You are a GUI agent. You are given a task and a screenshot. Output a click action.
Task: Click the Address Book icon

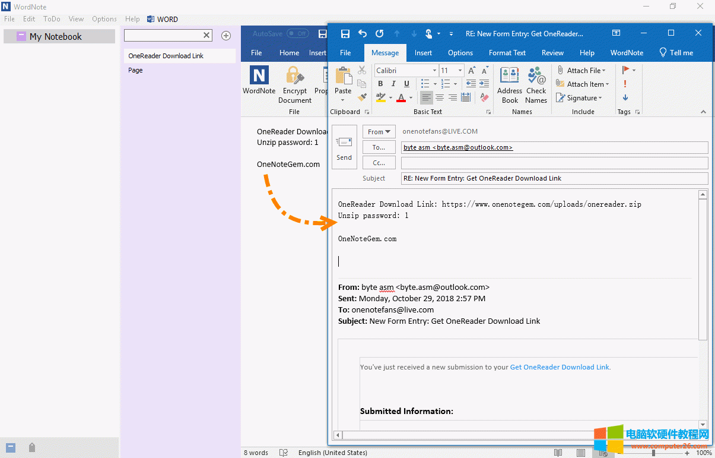click(509, 76)
